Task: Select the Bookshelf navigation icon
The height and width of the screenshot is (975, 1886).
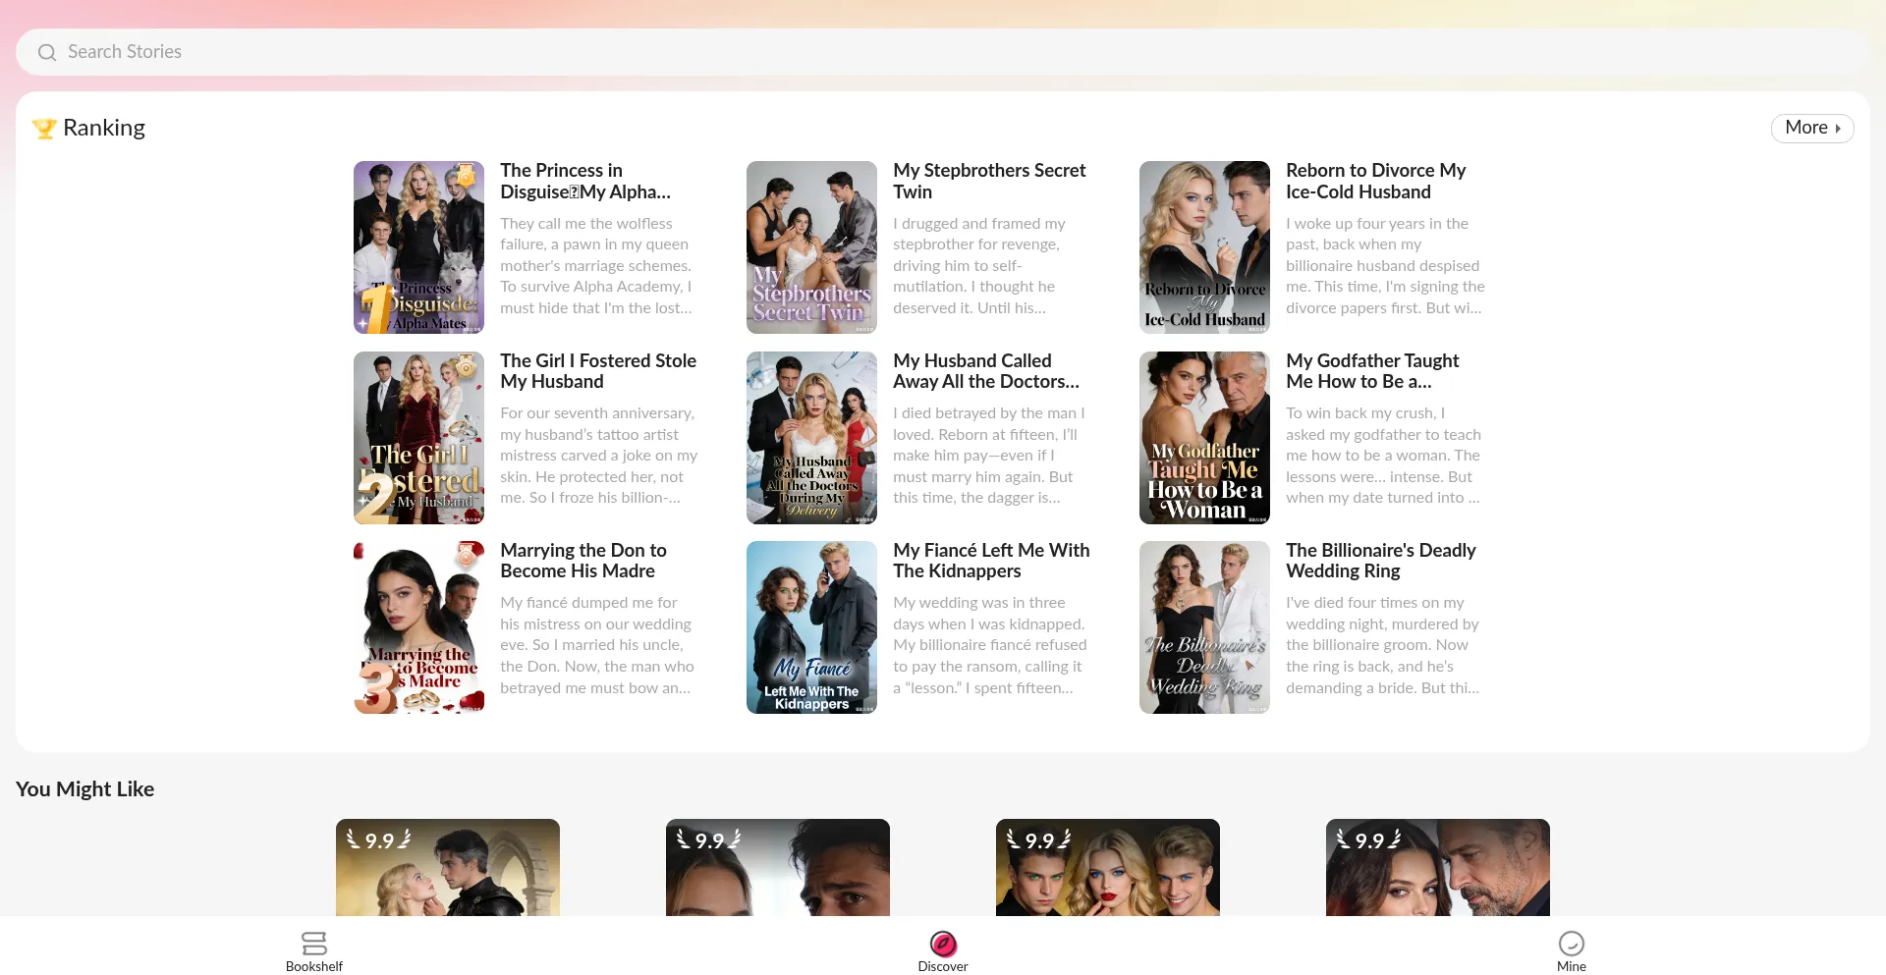Action: [x=313, y=944]
